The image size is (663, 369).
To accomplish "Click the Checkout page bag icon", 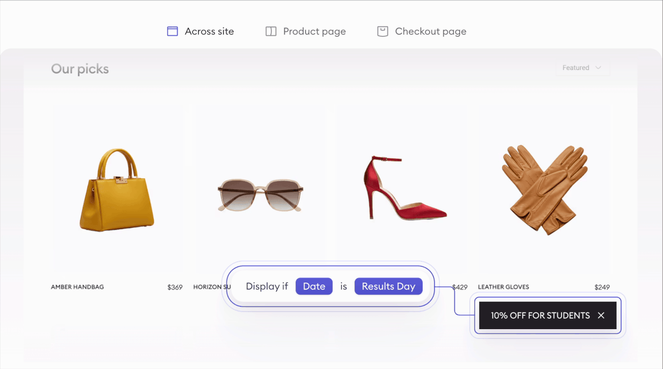I will pyautogui.click(x=383, y=32).
